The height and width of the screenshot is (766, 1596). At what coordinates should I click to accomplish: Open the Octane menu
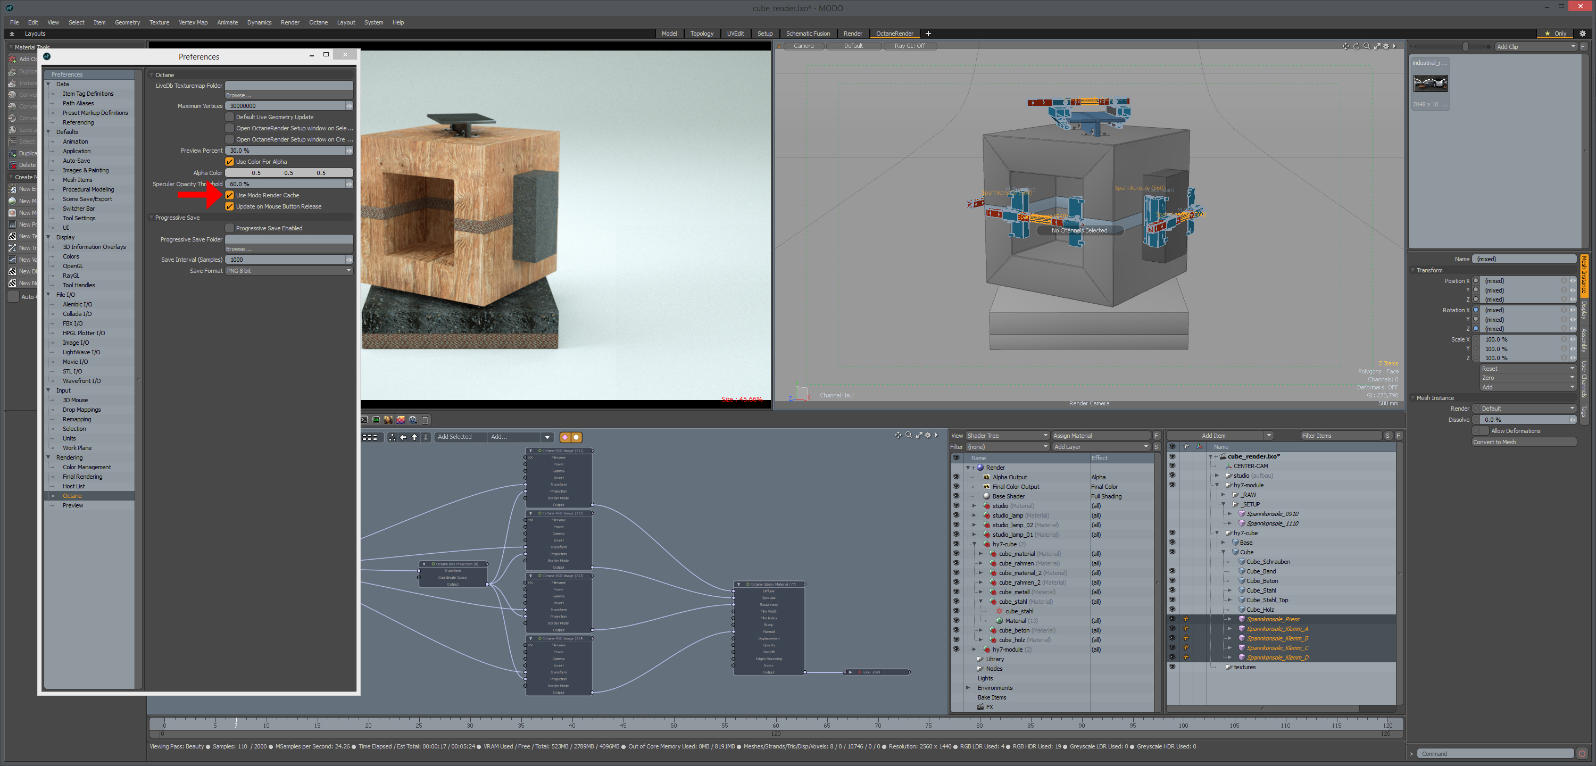[x=319, y=22]
